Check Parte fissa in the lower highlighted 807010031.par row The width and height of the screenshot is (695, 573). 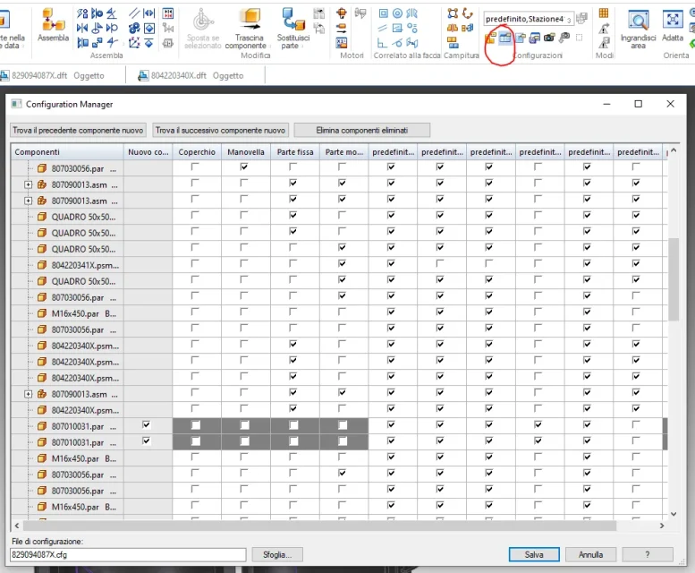[293, 441]
